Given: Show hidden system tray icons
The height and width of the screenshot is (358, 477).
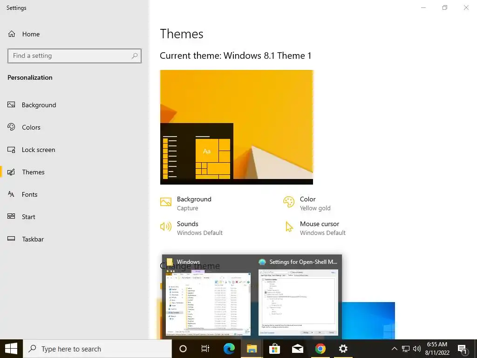Looking at the screenshot, I should tap(394, 349).
